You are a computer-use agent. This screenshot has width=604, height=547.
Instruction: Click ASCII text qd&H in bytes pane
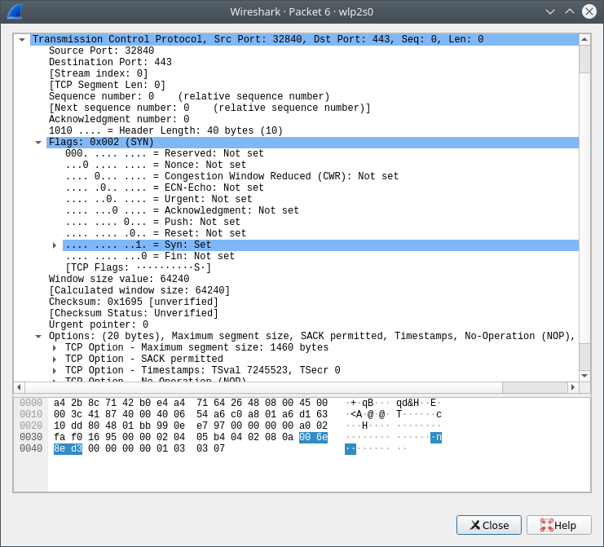pos(408,403)
